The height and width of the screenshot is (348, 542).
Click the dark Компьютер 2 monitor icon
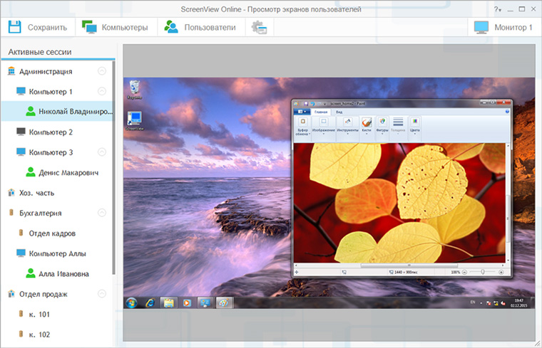tap(21, 132)
